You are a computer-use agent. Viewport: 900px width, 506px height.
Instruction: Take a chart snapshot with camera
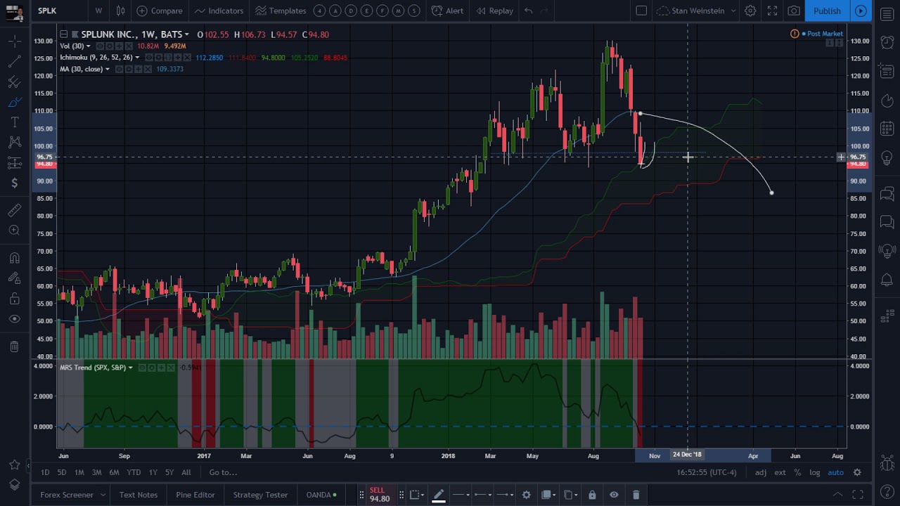click(794, 11)
